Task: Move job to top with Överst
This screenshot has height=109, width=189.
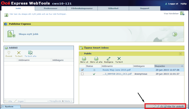Action: click(9, 54)
